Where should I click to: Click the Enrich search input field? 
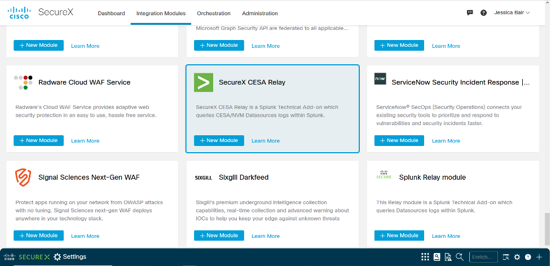(x=483, y=257)
